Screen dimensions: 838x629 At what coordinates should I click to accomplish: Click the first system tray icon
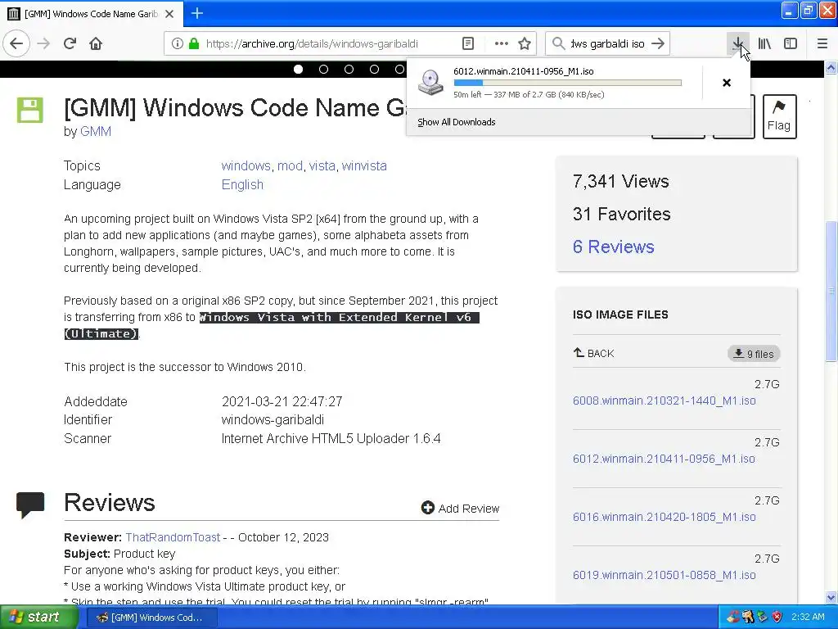732,617
